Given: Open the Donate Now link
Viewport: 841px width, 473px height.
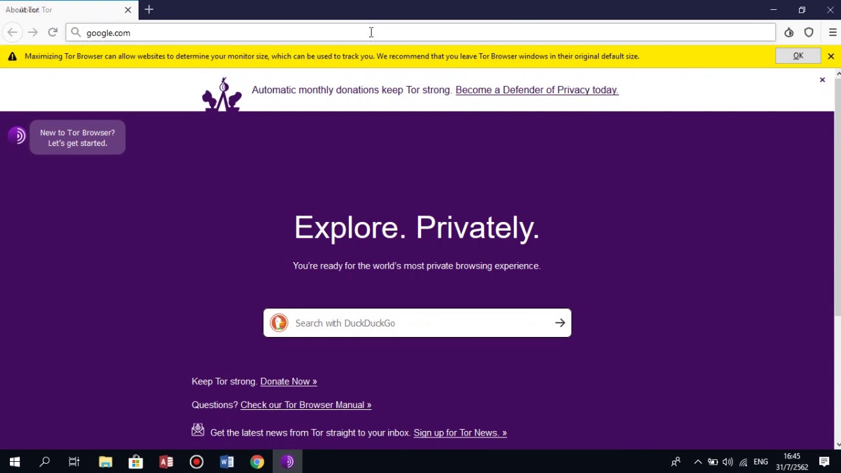Looking at the screenshot, I should [288, 381].
